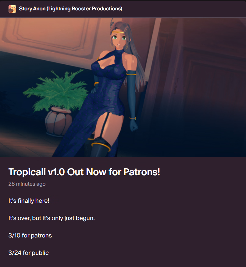Click the "28 minutes ago" timestamp
Image resolution: width=246 pixels, height=267 pixels.
(x=27, y=184)
